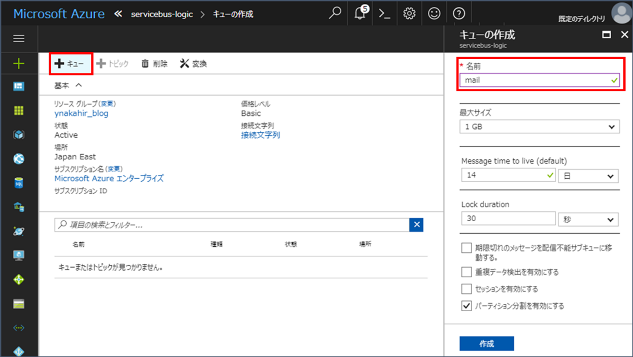The width and height of the screenshot is (633, 357).
Task: Clear the filter with blue X button
Action: click(416, 225)
